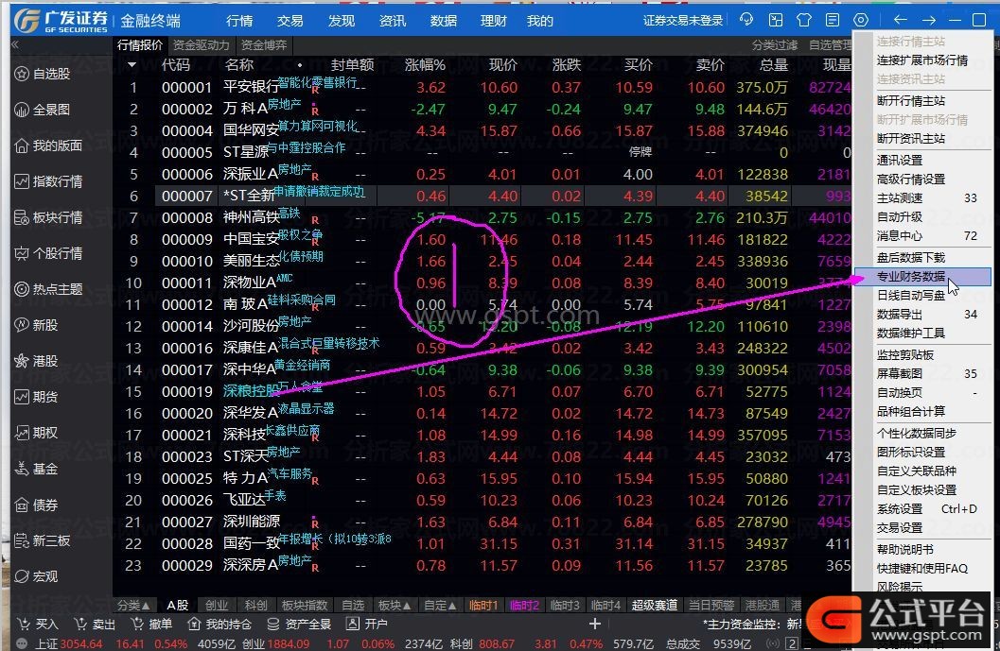
Task: Open the 我的 top menu
Action: point(539,21)
